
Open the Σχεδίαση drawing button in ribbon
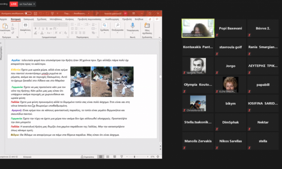pyautogui.click(x=104, y=28)
